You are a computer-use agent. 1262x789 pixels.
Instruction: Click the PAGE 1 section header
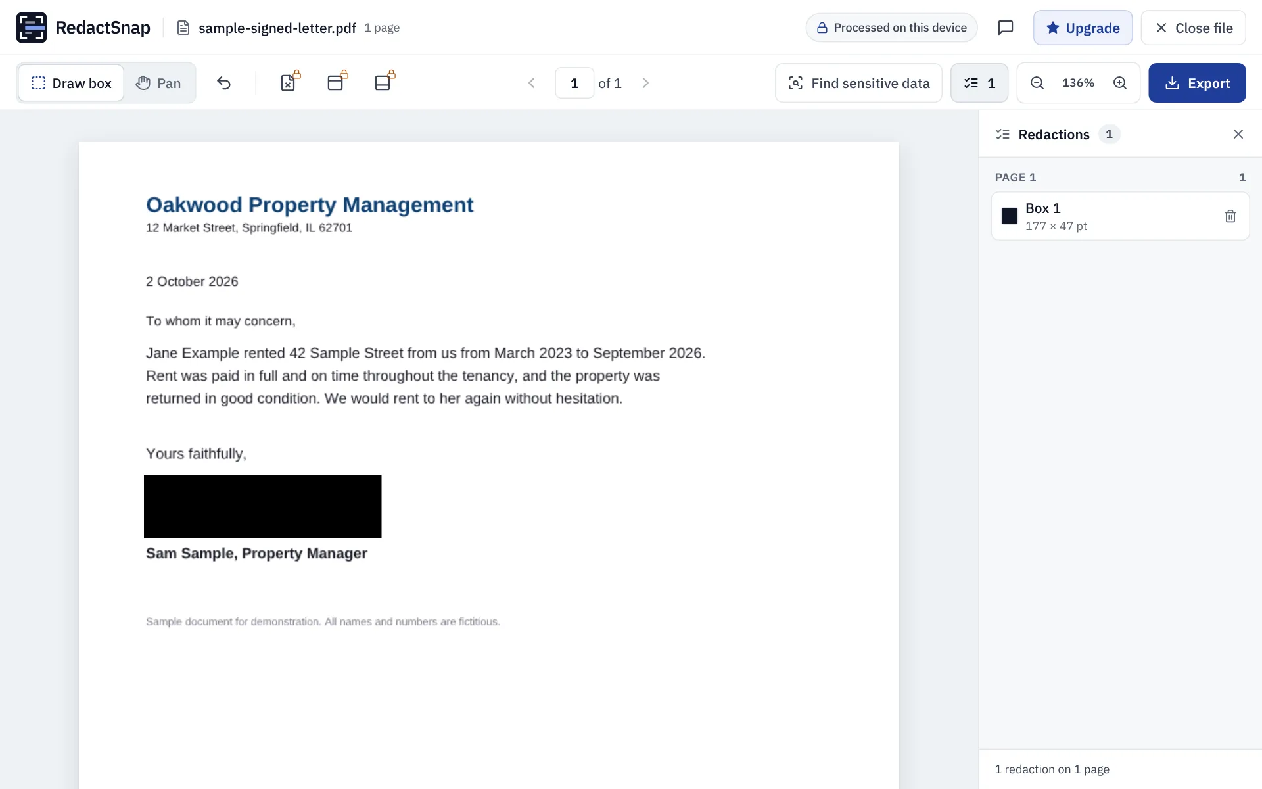[x=1015, y=178]
